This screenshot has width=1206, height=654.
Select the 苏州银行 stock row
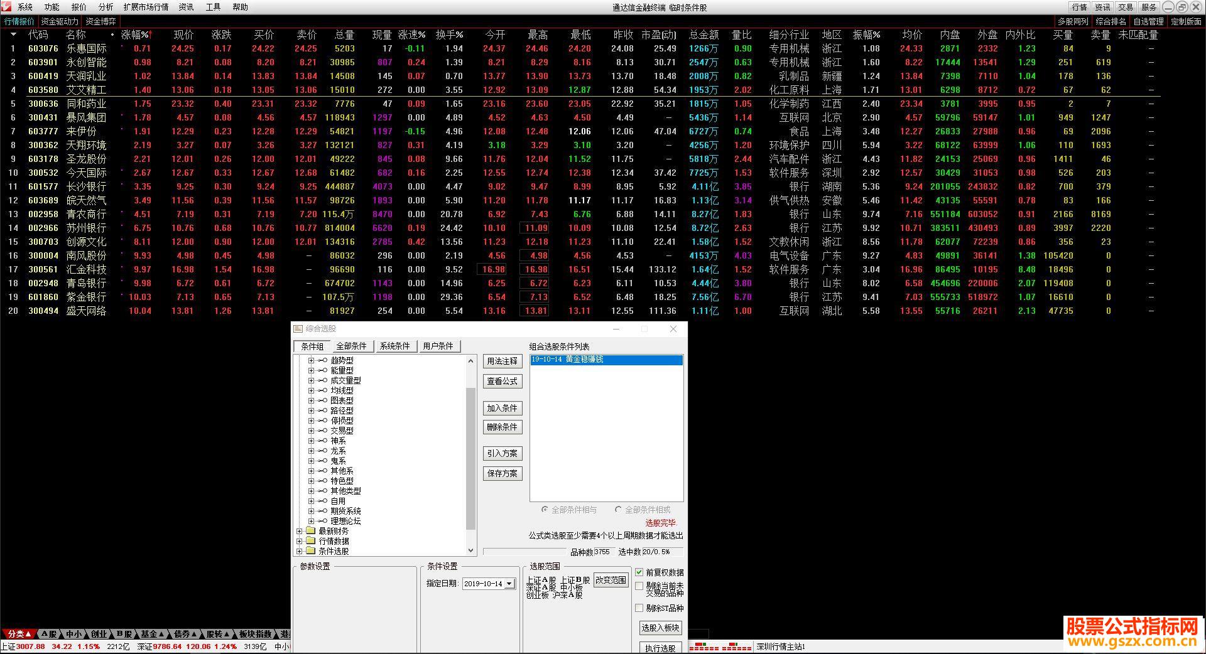581,228
